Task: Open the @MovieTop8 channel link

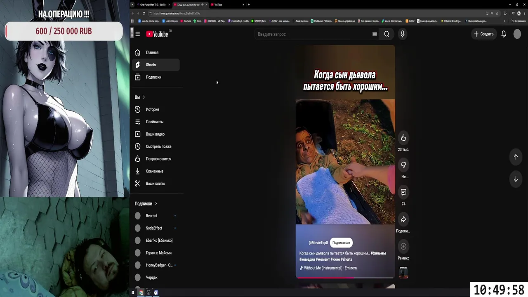Action: (x=318, y=243)
